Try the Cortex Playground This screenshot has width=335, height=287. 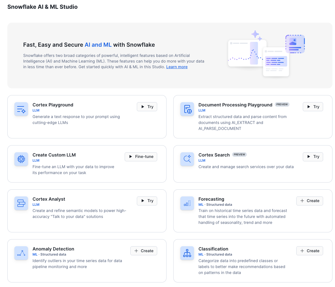point(147,107)
